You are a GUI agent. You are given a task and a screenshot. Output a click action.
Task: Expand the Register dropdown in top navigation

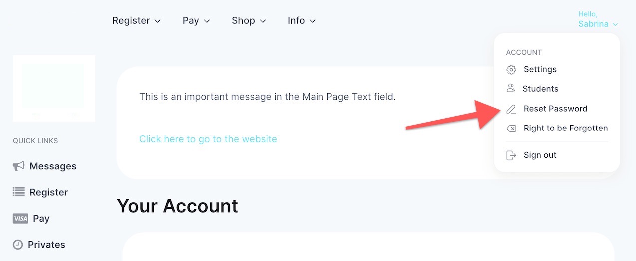136,21
